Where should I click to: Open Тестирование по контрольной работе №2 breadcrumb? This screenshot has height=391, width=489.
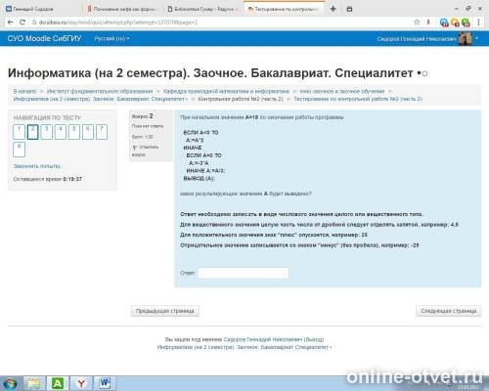tap(358, 99)
